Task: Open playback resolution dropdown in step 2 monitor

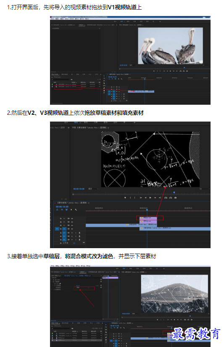Action: click(x=205, y=189)
